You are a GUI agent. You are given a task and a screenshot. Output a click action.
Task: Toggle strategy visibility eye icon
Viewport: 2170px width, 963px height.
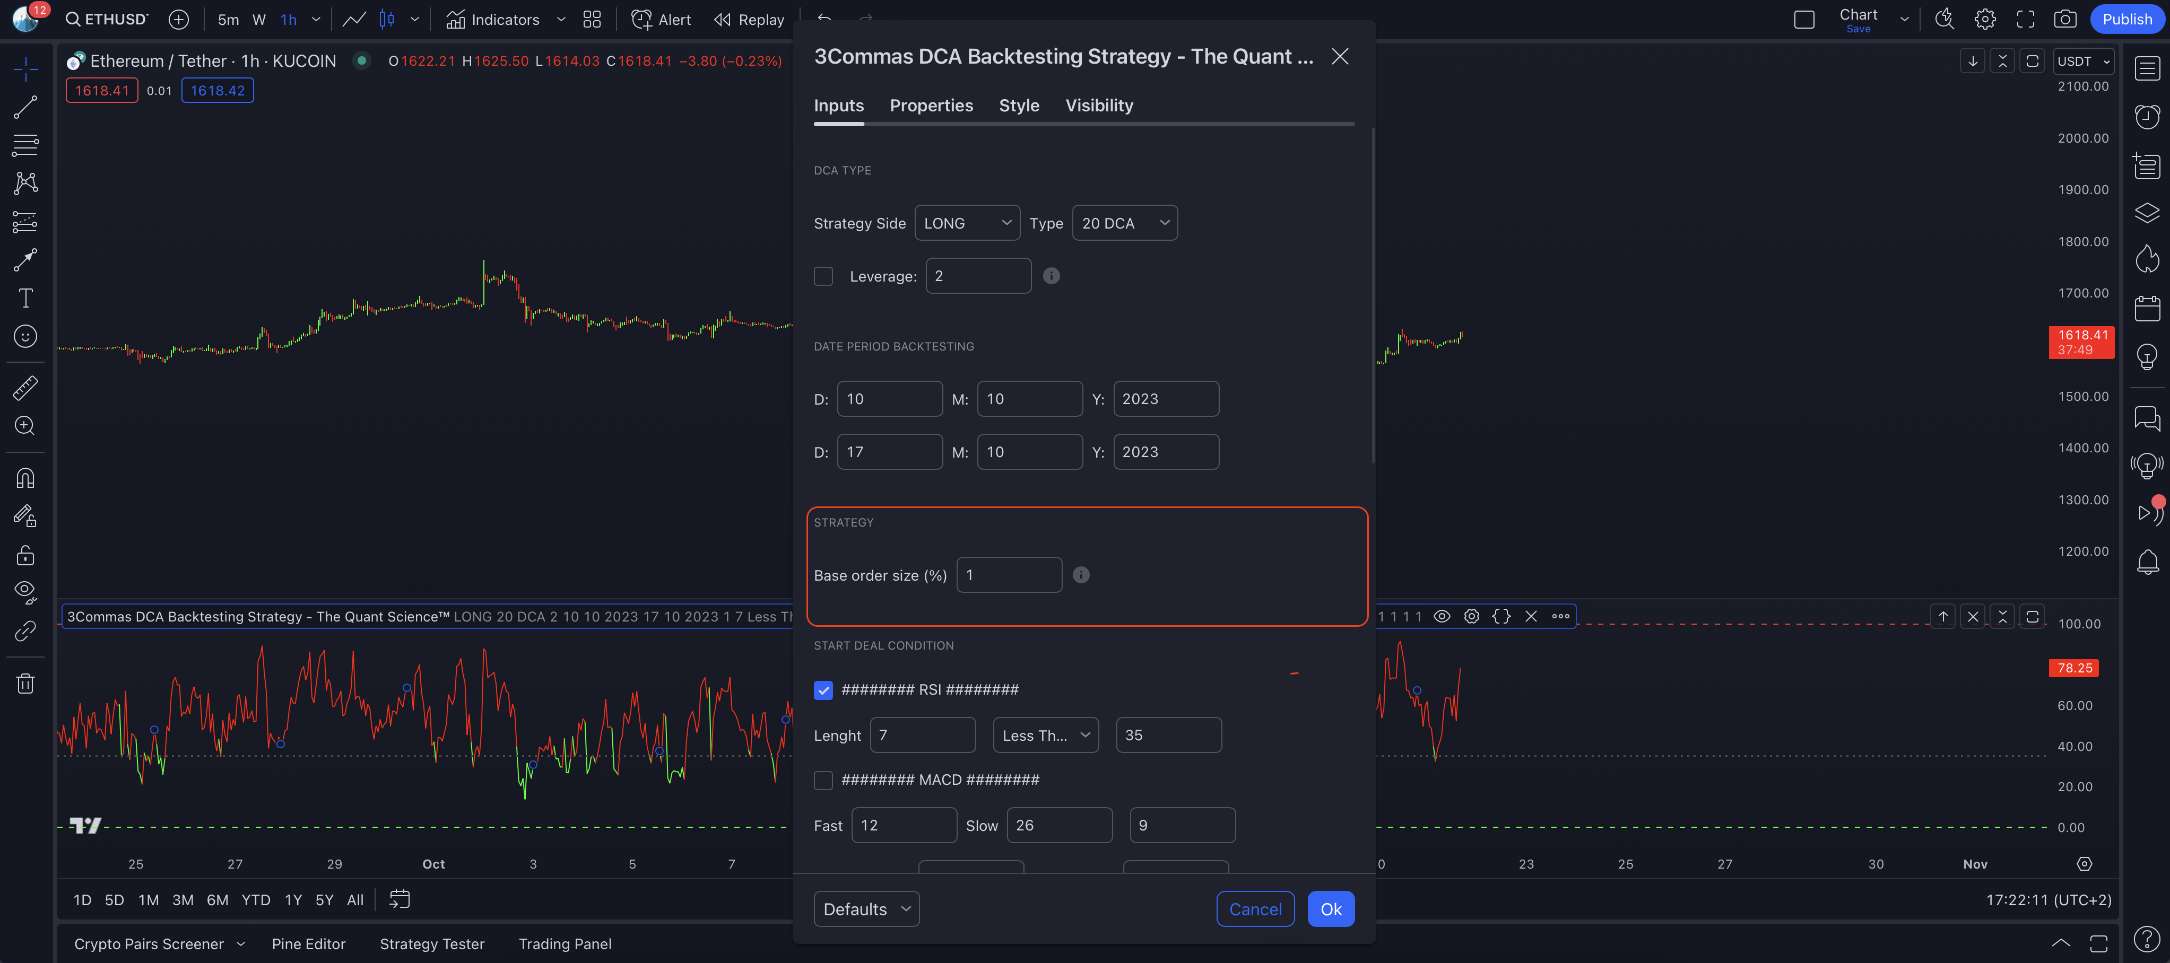click(x=1442, y=616)
